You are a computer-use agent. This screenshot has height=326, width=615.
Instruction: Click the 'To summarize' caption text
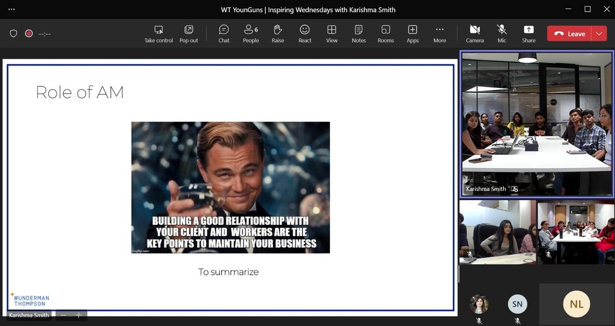tap(229, 272)
